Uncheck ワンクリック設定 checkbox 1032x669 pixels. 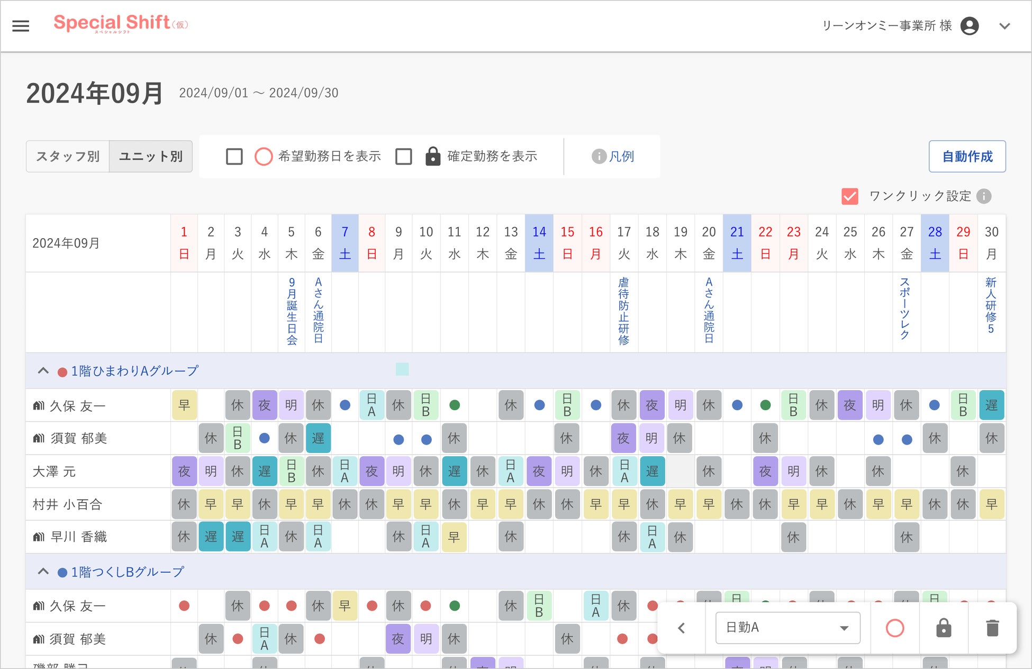point(850,196)
